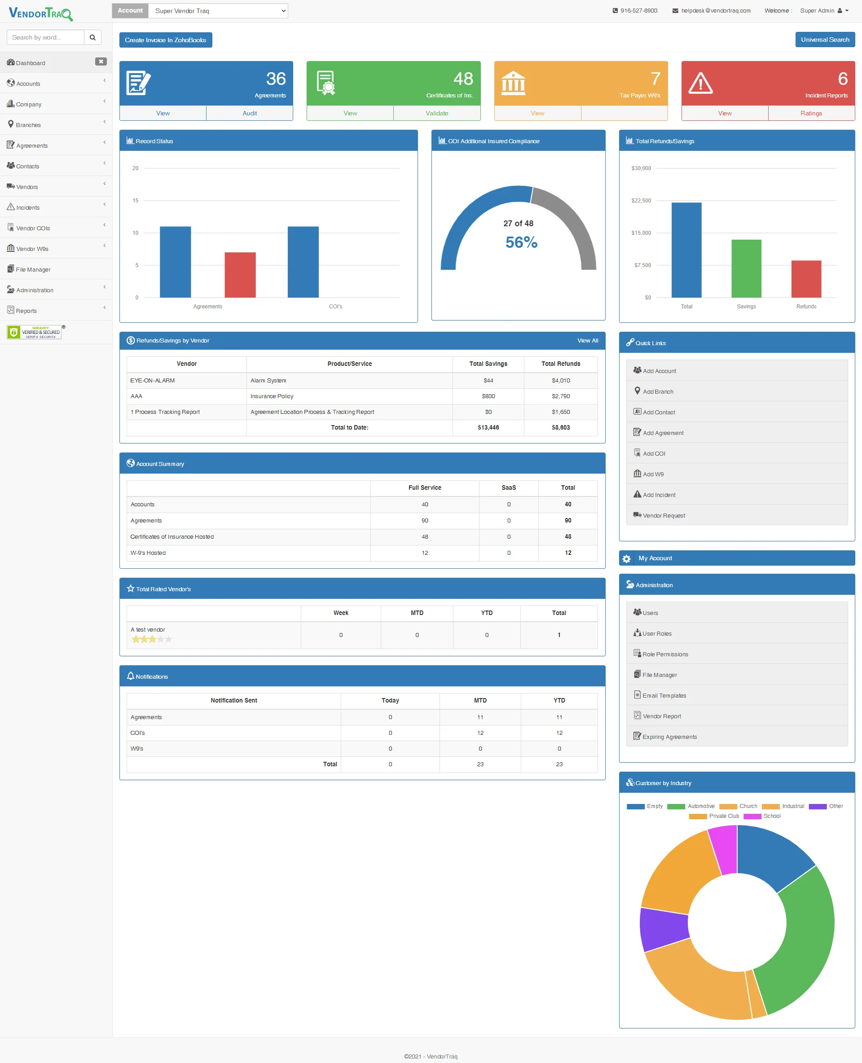Open the Super Admin user menu
The height and width of the screenshot is (1063, 862).
tap(824, 10)
